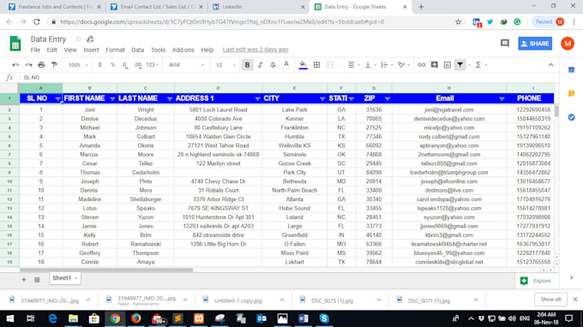Click the add sheet plus button

point(24,280)
